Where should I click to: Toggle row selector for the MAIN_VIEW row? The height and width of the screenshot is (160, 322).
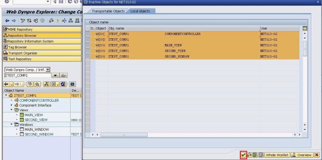[x=88, y=45]
